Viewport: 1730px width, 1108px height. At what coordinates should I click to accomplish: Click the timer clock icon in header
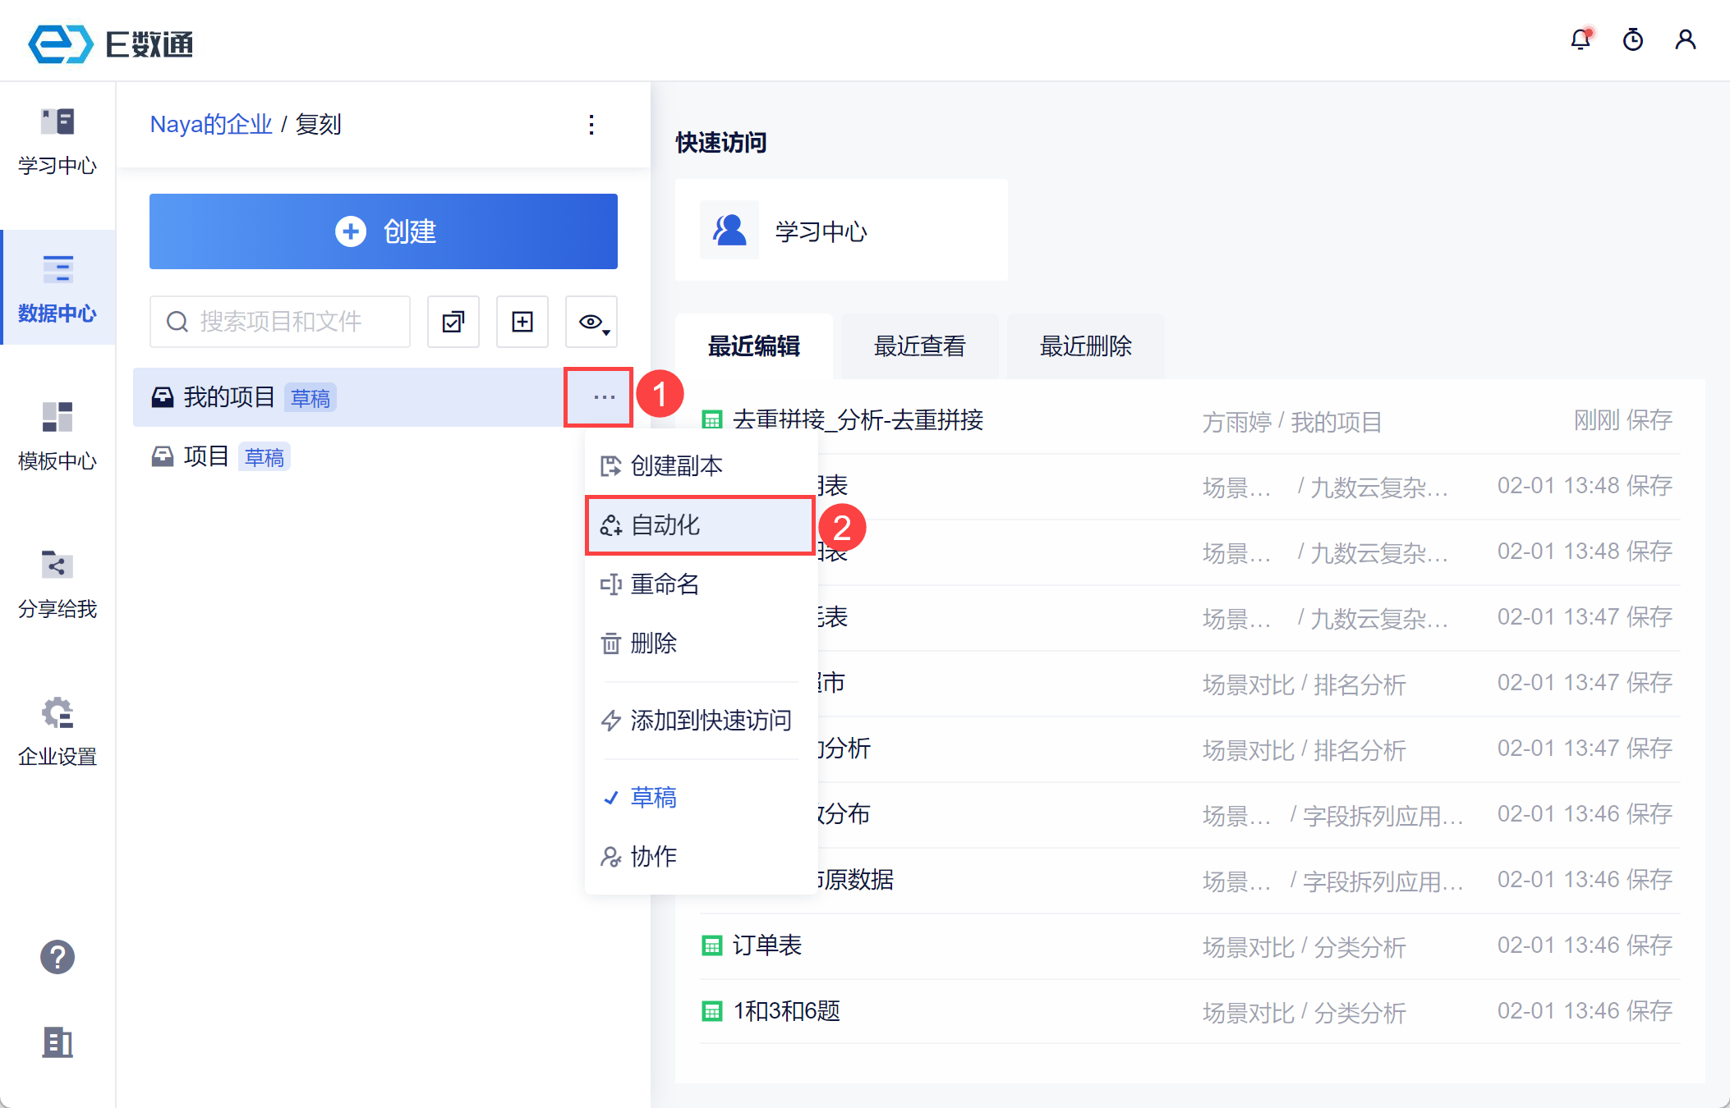[1632, 39]
